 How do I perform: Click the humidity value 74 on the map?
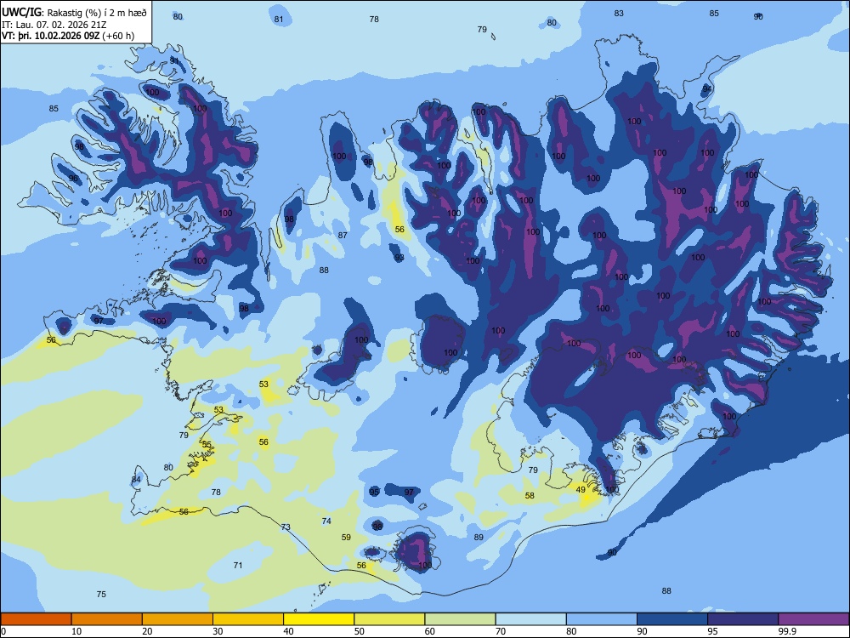pyautogui.click(x=326, y=521)
